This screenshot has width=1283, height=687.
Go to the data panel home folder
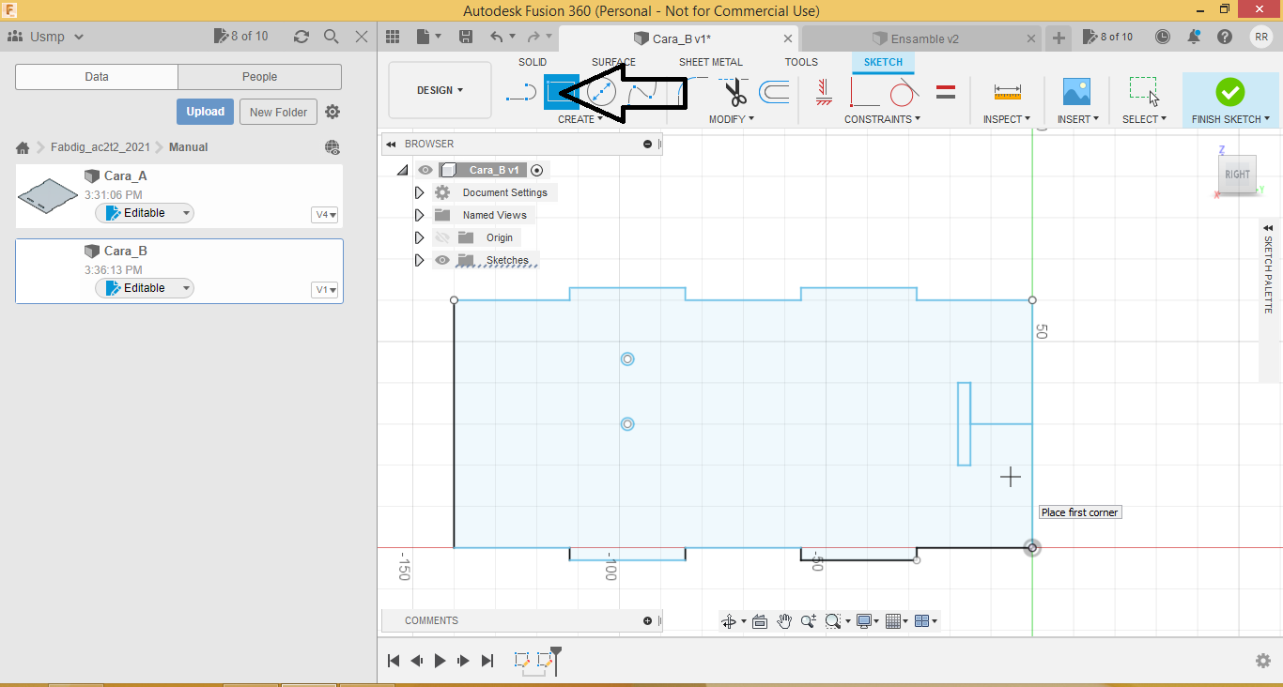pyautogui.click(x=23, y=147)
